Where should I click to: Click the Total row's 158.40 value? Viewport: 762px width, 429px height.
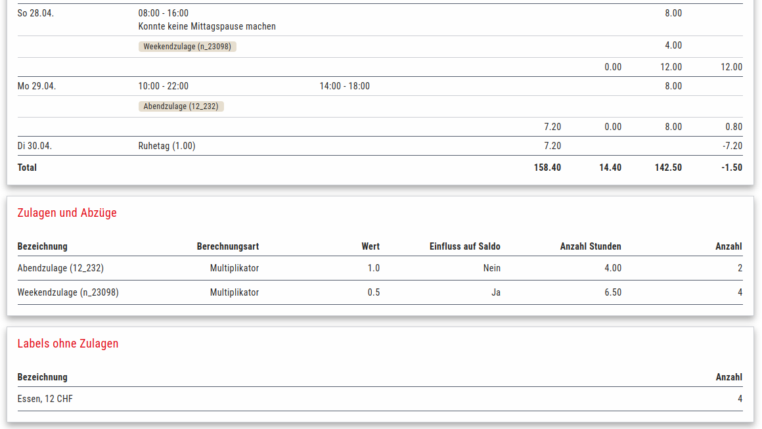pos(547,168)
